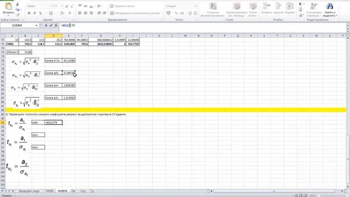Image resolution: width=350 pixels, height=197 pixels.
Task: Click the СУМА label in row 72
Action: pyautogui.click(x=12, y=44)
